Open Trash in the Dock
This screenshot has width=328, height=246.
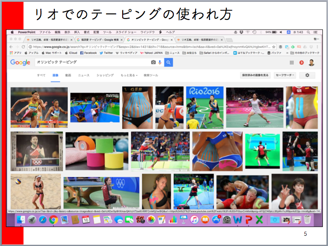tap(307, 220)
